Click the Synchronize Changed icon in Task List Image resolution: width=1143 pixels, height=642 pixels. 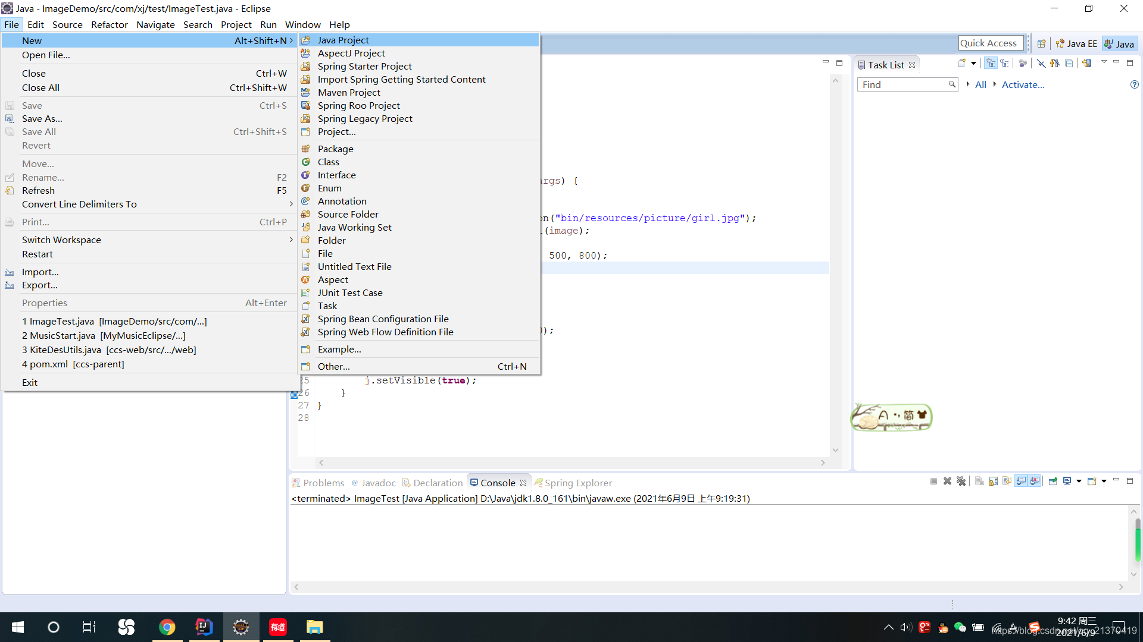(1087, 64)
